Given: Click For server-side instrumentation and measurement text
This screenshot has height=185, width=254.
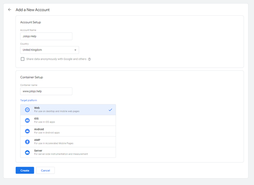Looking at the screenshot, I should pos(61,154).
